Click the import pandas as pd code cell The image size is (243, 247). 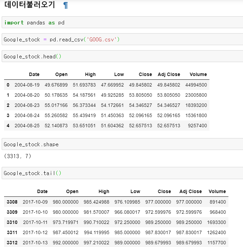pyautogui.click(x=122, y=22)
